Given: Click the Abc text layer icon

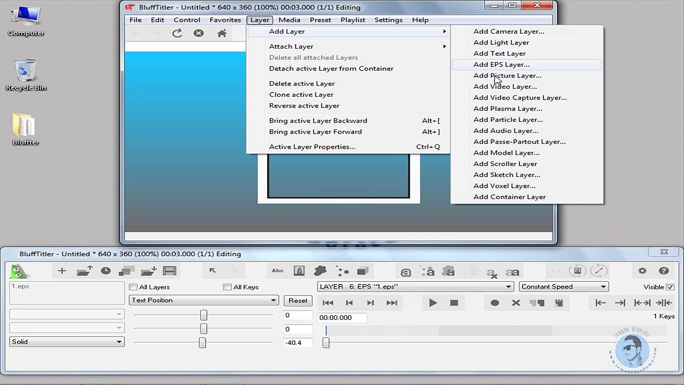Looking at the screenshot, I should (278, 271).
